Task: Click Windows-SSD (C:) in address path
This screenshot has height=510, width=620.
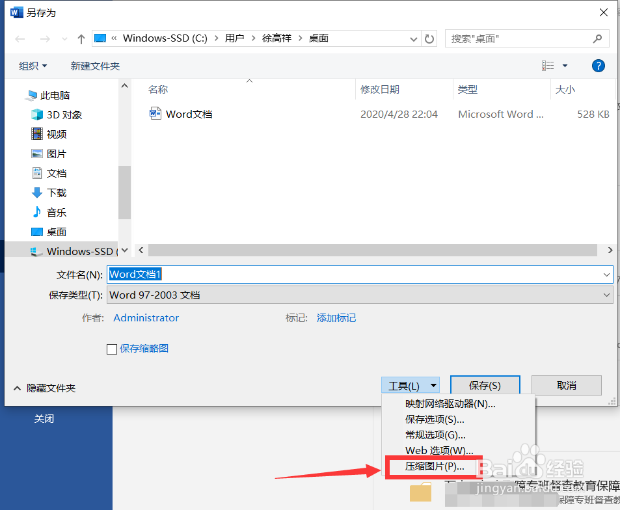Action: 165,38
